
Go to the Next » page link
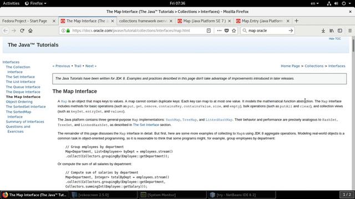coord(91,66)
